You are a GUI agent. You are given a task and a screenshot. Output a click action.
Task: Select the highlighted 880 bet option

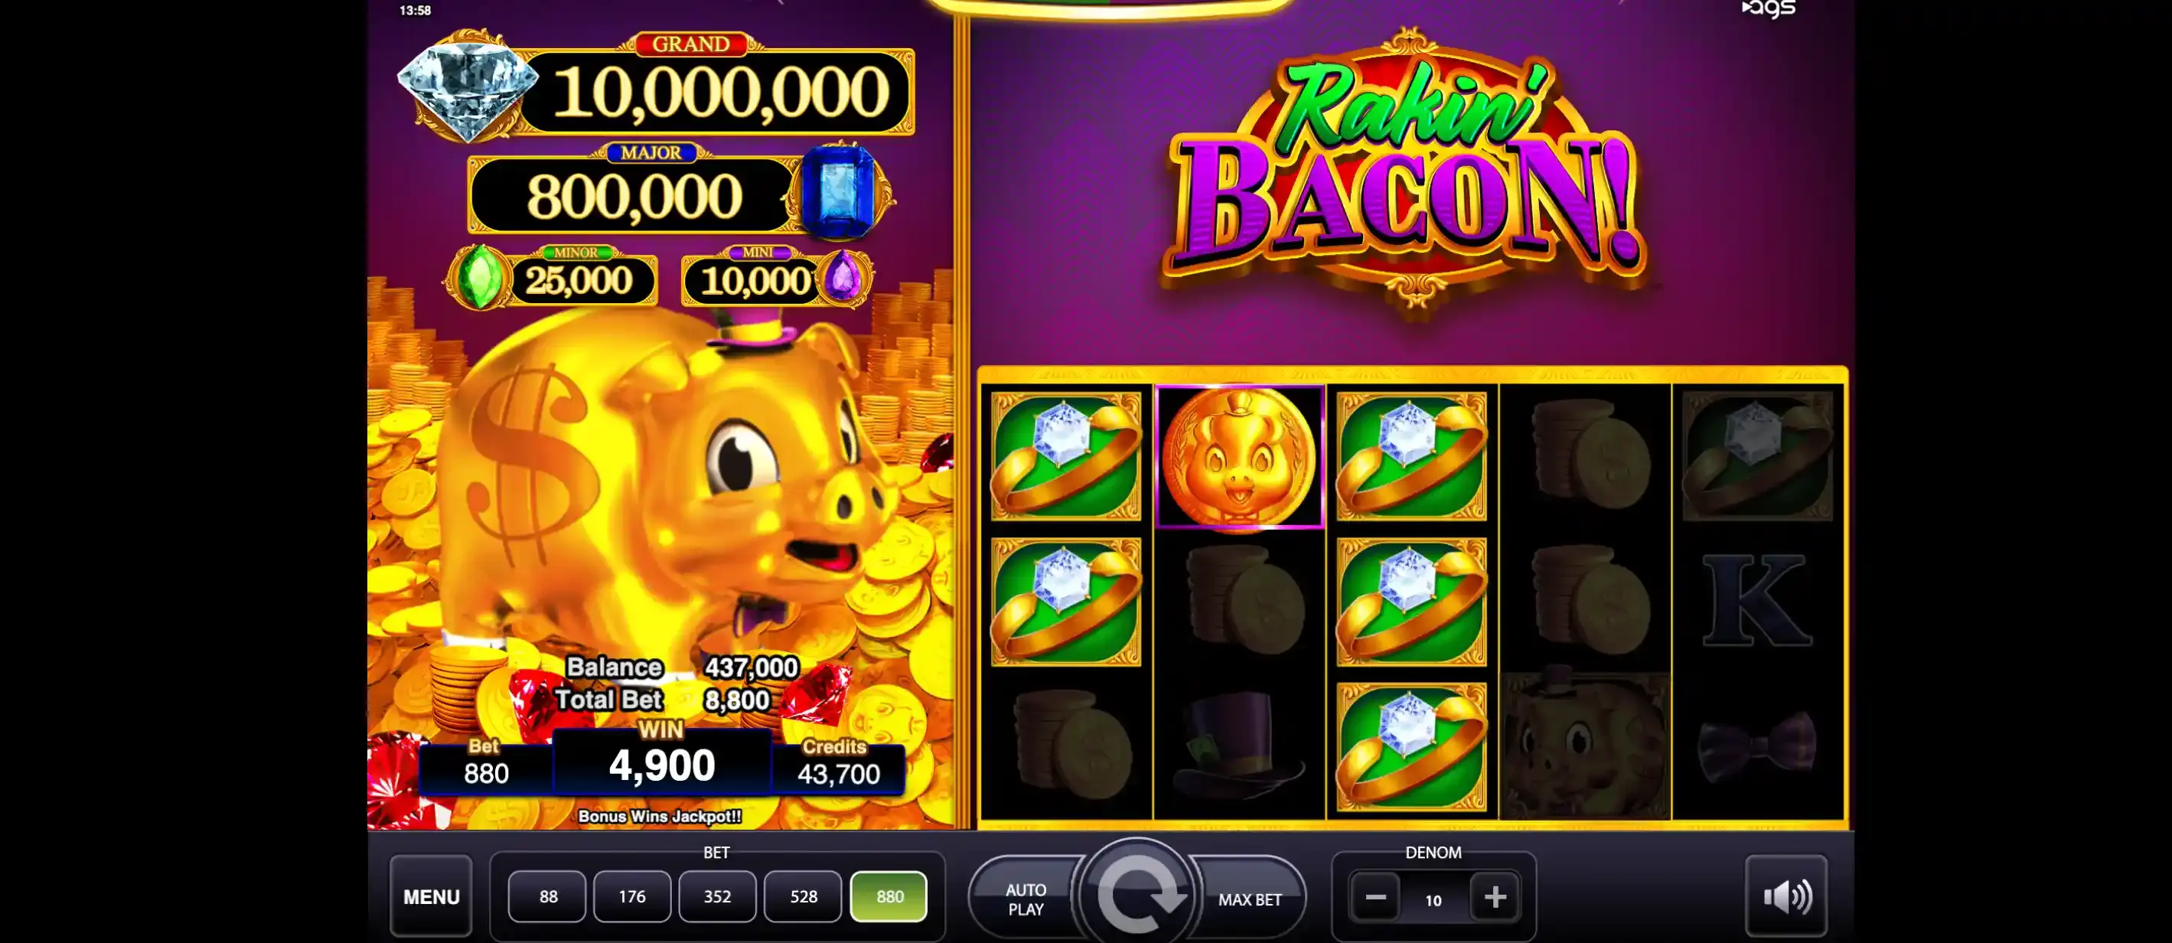pyautogui.click(x=889, y=896)
